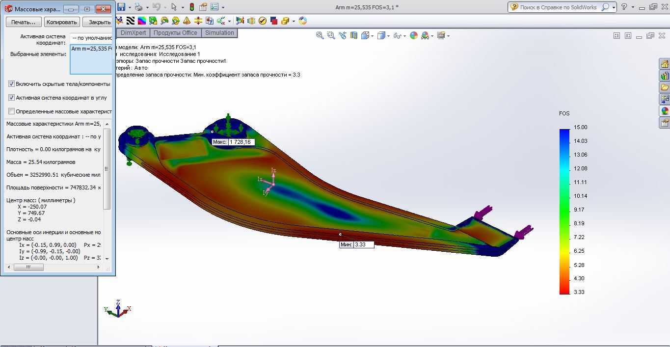Click the Zebra Stripes icon
This screenshot has width=670, height=347.
131,21
